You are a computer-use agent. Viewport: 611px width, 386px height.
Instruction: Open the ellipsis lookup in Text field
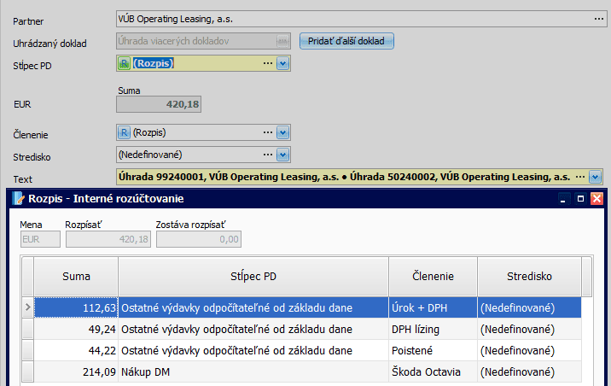[580, 177]
